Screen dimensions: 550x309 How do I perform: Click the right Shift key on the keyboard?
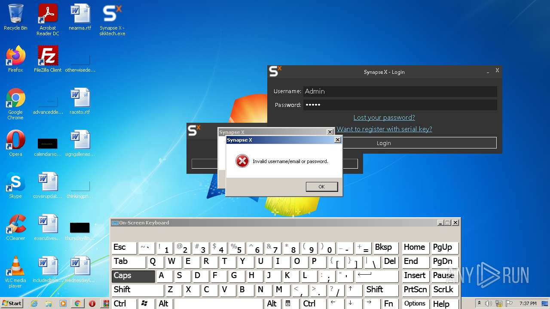tap(382, 290)
